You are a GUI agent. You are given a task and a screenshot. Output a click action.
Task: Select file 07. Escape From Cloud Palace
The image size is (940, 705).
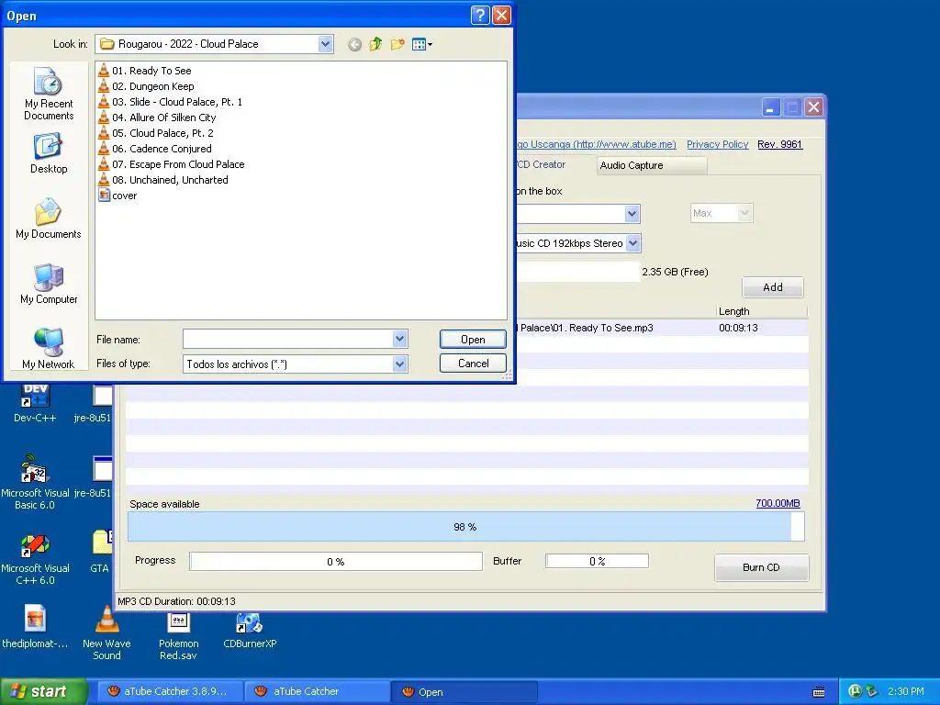(x=172, y=163)
